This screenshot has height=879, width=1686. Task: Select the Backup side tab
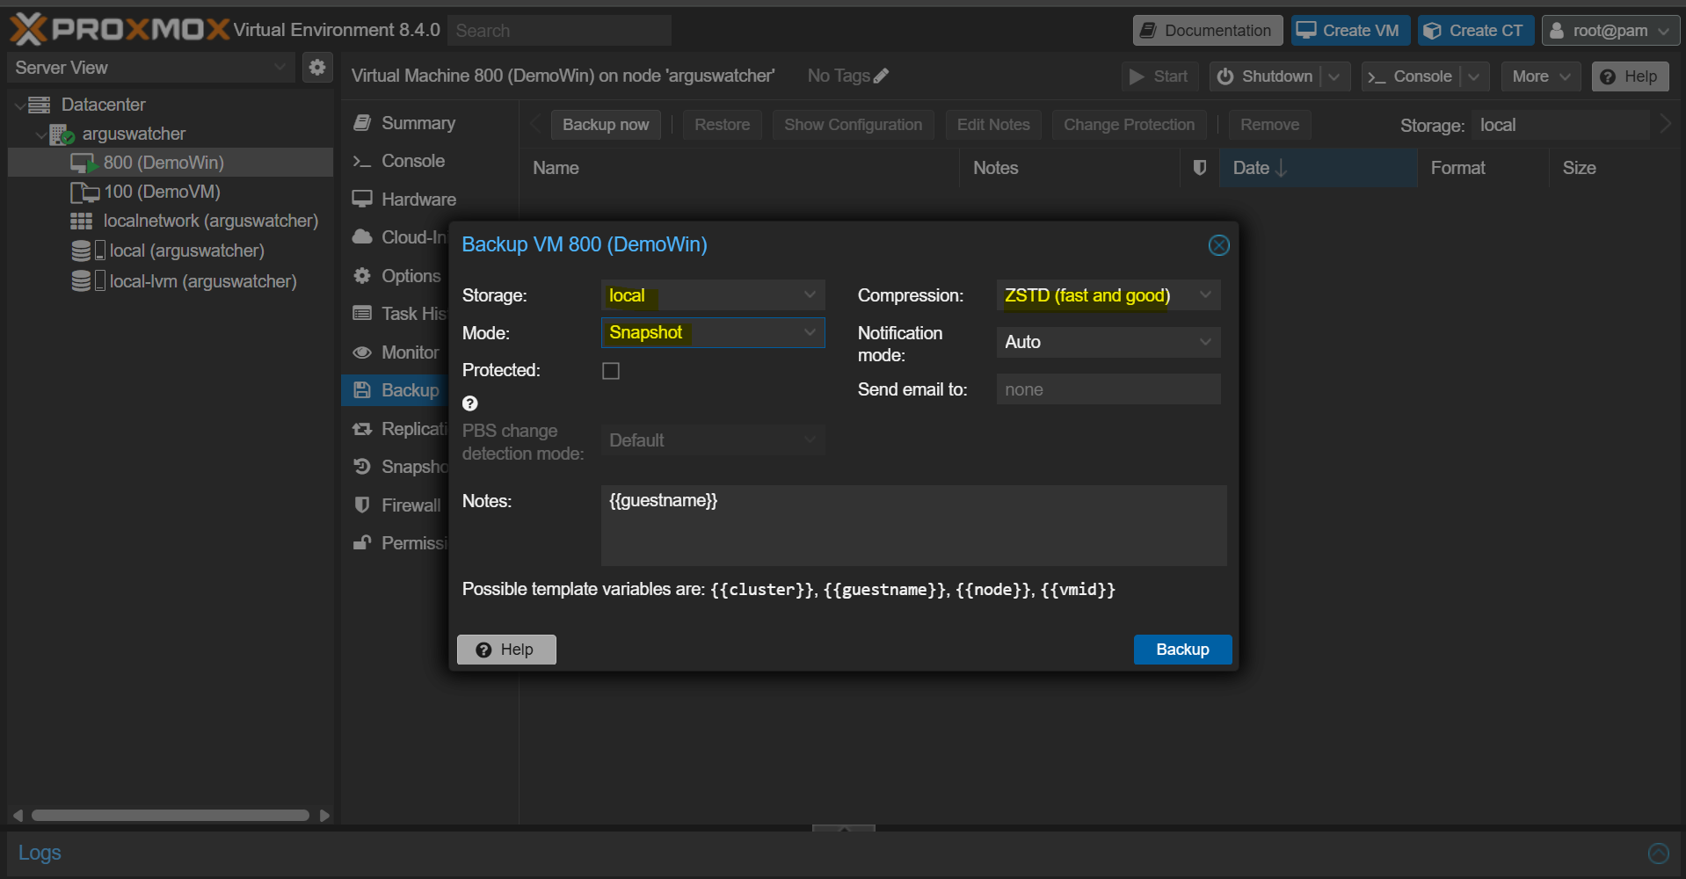(395, 390)
